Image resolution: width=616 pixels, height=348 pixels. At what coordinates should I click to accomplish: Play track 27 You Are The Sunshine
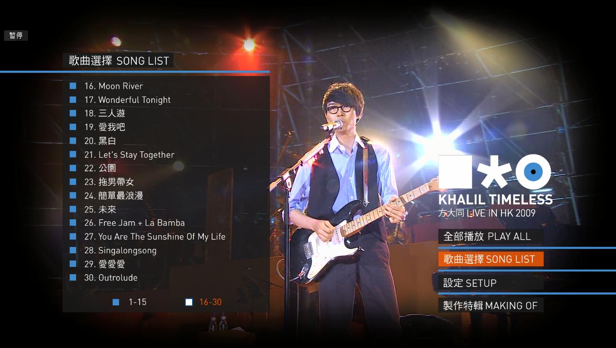click(154, 237)
